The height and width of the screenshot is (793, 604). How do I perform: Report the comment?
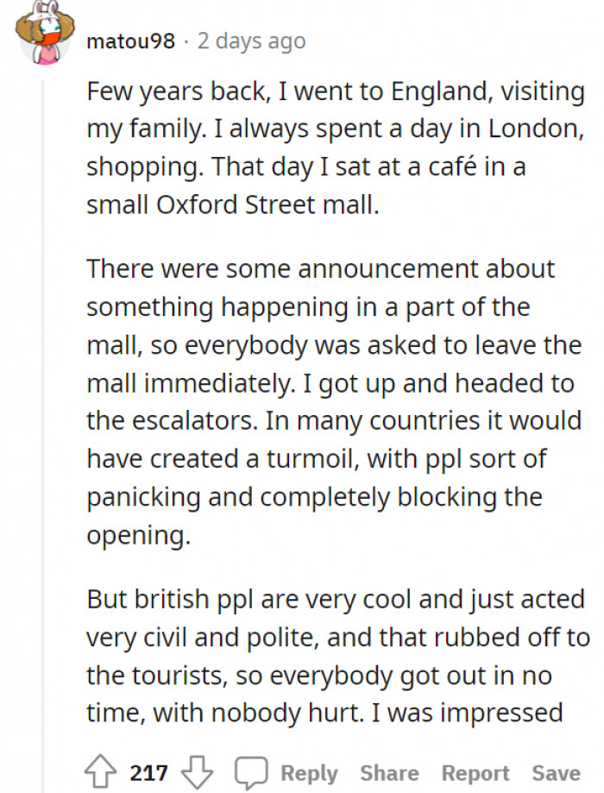475,772
